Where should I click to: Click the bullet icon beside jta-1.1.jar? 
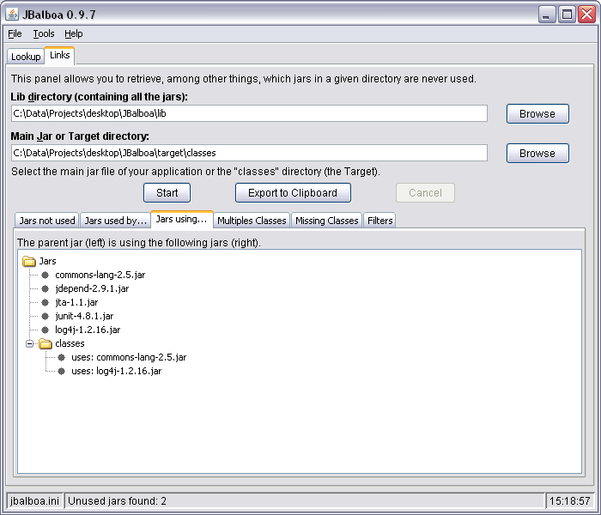[x=46, y=303]
